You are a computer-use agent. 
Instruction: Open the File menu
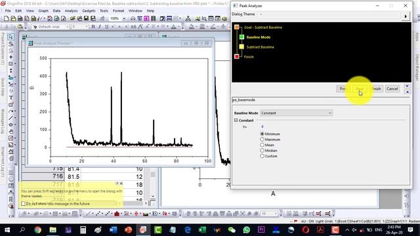[x=8, y=10]
